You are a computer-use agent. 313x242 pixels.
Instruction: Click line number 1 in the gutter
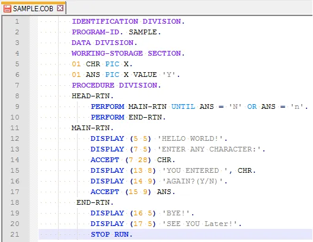click(x=17, y=21)
